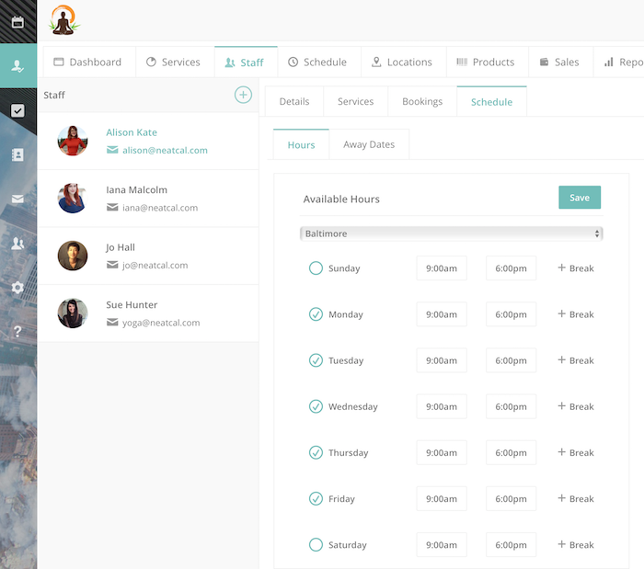Open the Schedule main tab
Screen dimensions: 644x569
pyautogui.click(x=319, y=62)
